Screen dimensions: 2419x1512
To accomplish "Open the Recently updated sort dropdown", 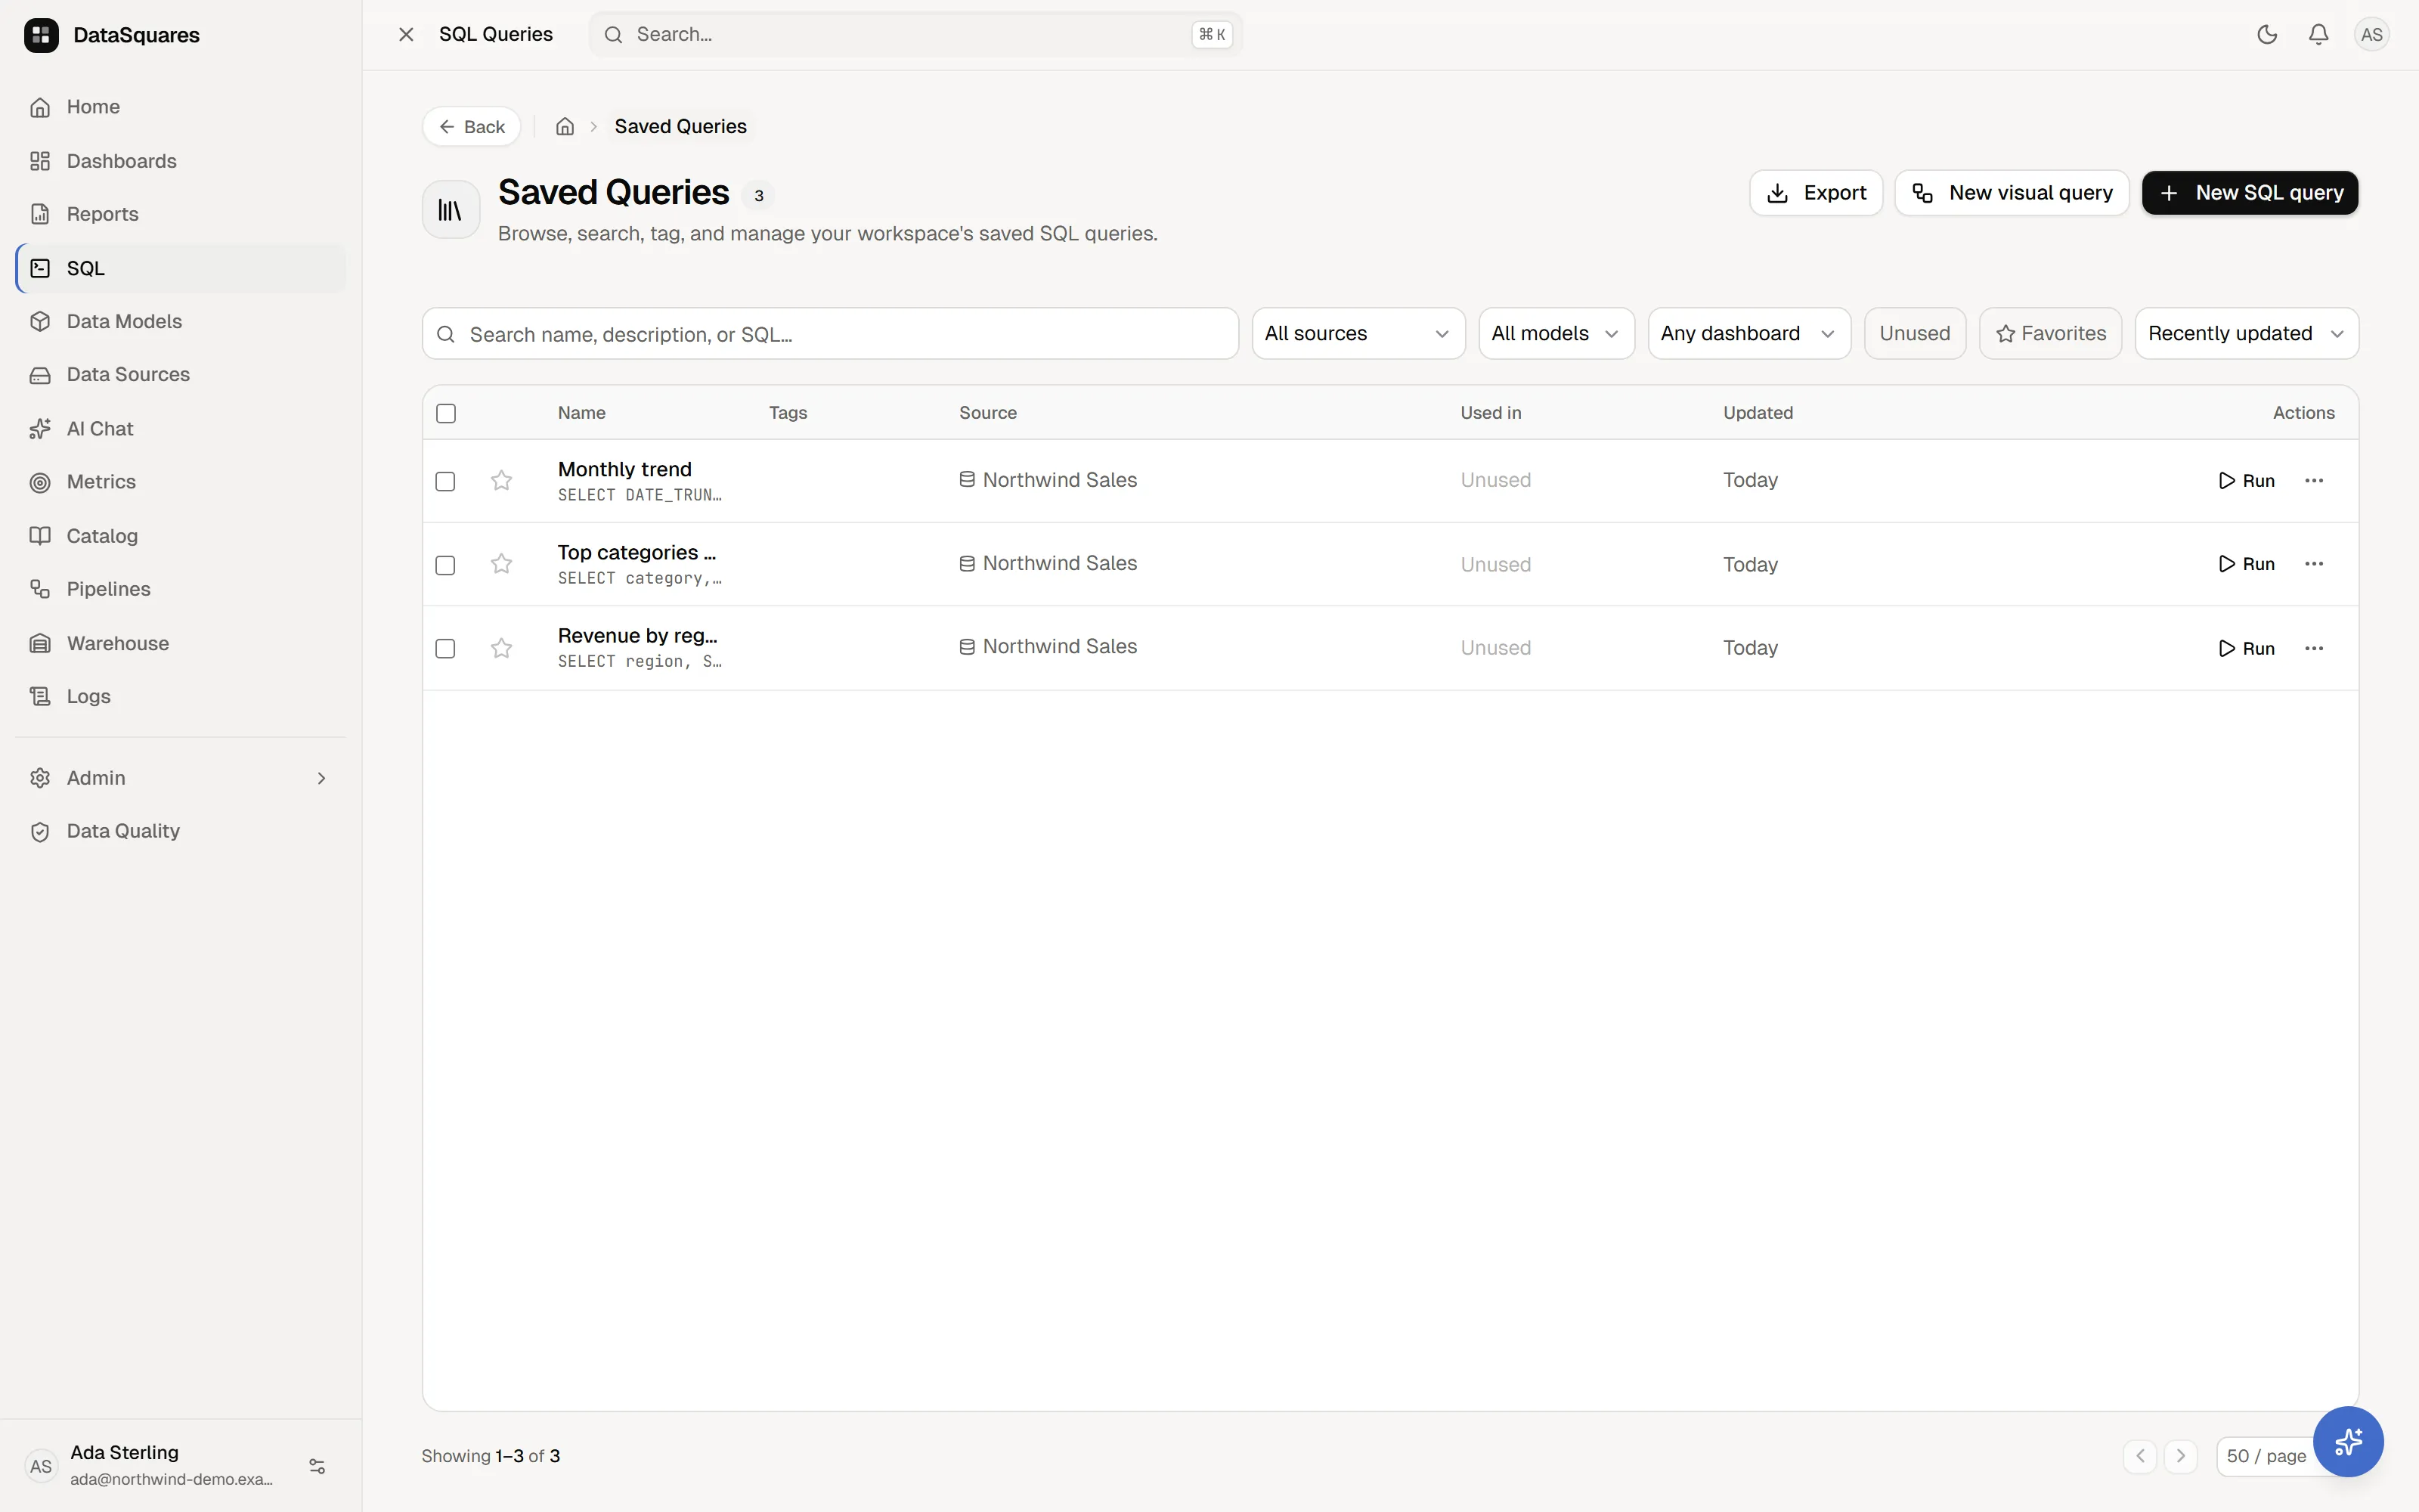I will 2246,333.
